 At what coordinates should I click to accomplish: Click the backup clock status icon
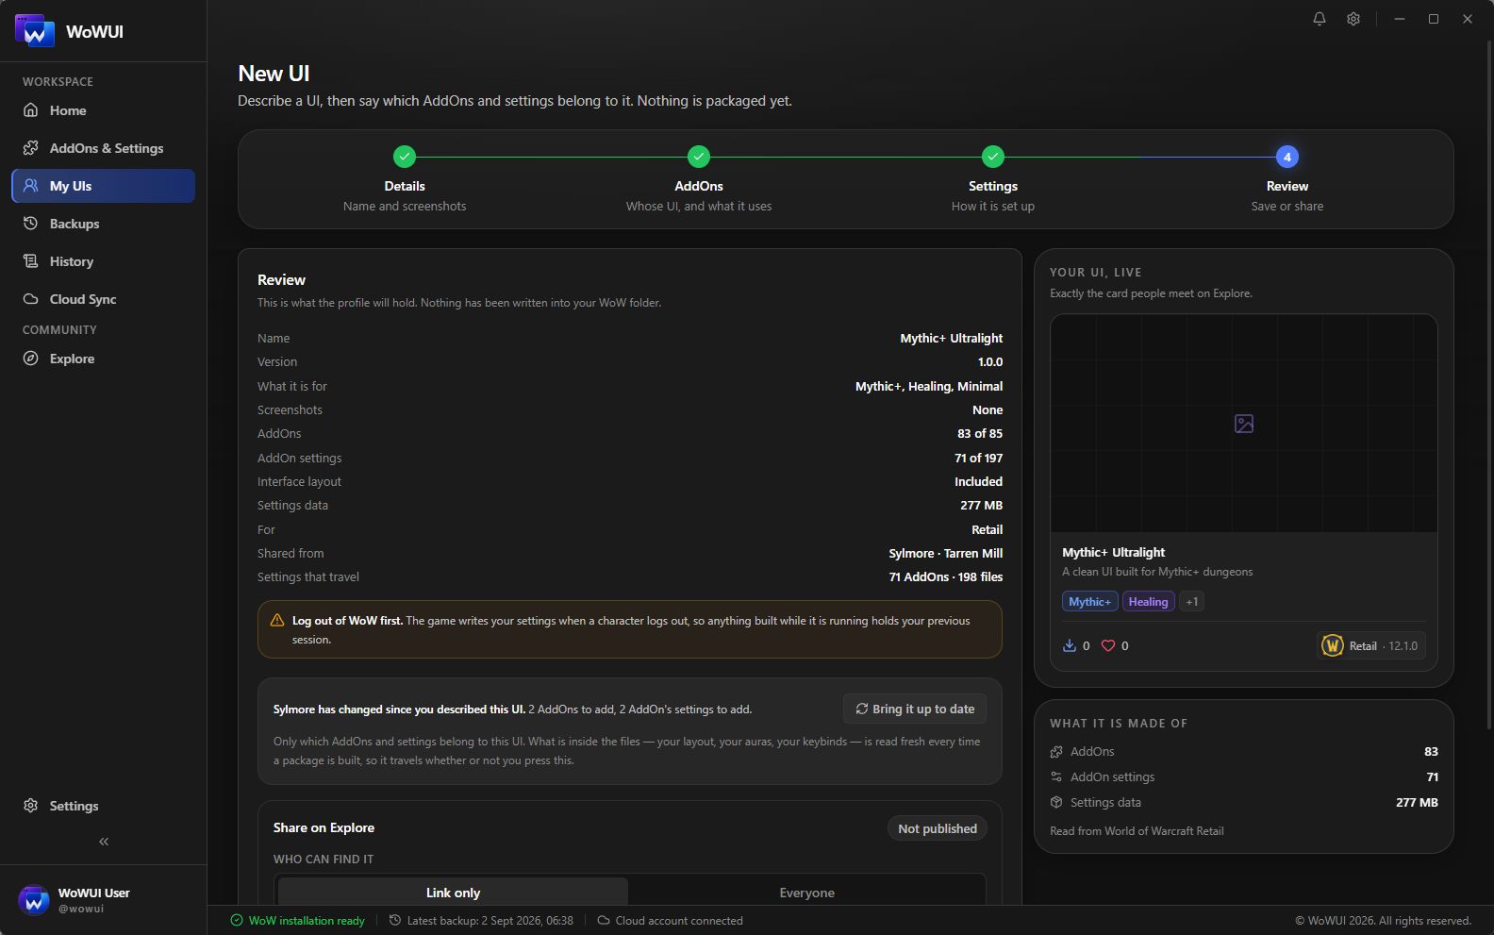(x=395, y=921)
